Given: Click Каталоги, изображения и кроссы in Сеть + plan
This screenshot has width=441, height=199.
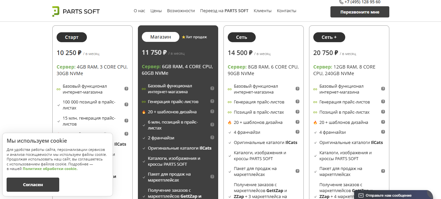Looking at the screenshot, I should click(x=346, y=156).
